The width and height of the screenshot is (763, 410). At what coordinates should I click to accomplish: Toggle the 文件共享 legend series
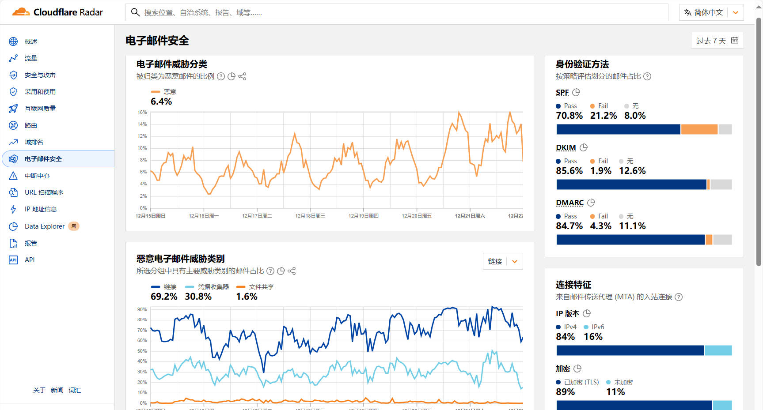coord(255,287)
